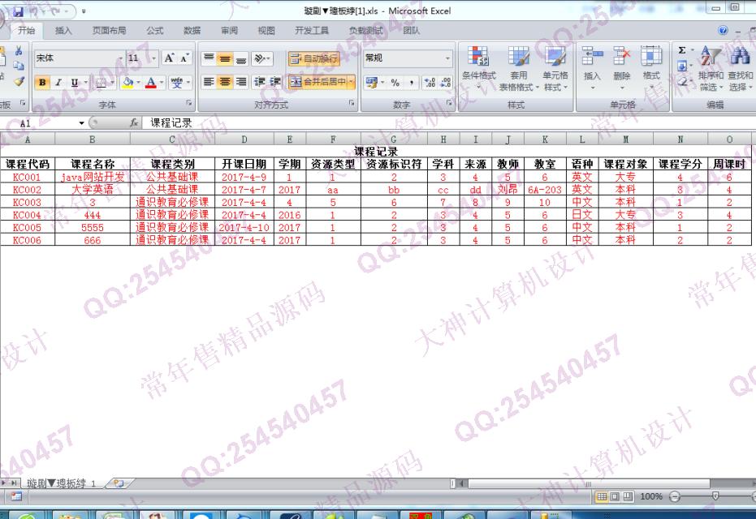This screenshot has width=756, height=519.
Task: Click the AutoSum sigma icon
Action: pos(682,50)
